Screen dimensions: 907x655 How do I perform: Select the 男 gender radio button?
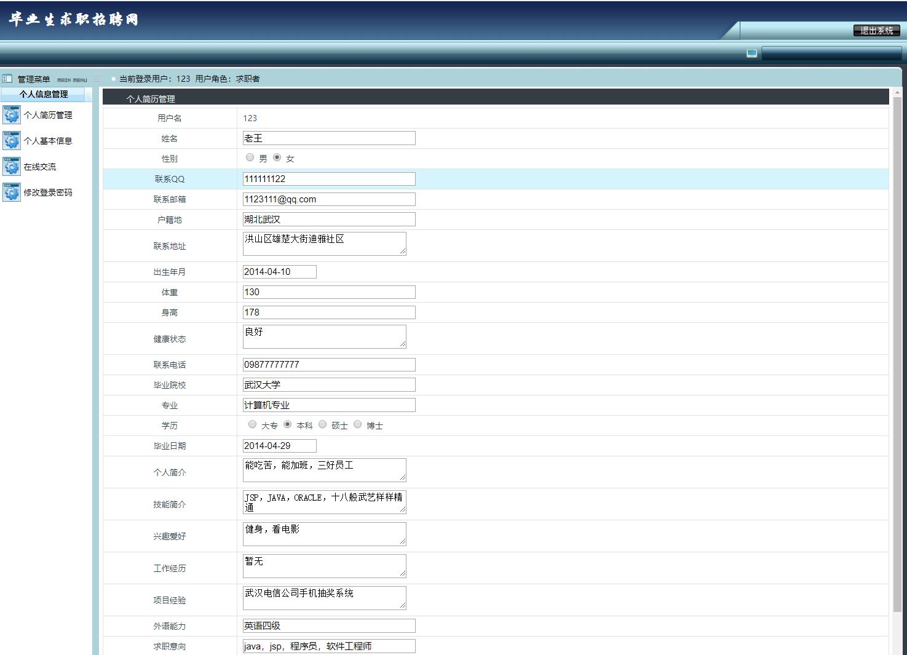coord(250,157)
